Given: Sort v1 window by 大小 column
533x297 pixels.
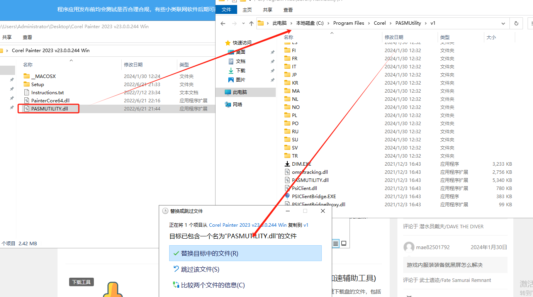Looking at the screenshot, I should point(491,37).
